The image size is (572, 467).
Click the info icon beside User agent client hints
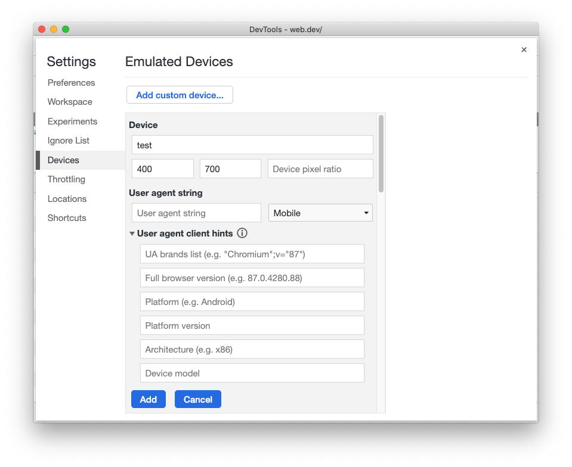pyautogui.click(x=242, y=233)
